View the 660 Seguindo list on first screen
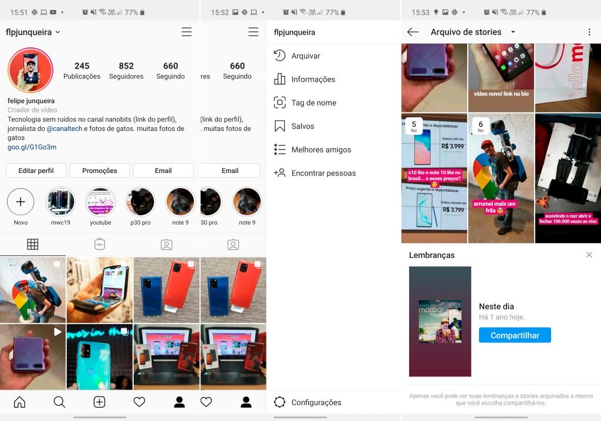This screenshot has height=421, width=601. pos(171,70)
